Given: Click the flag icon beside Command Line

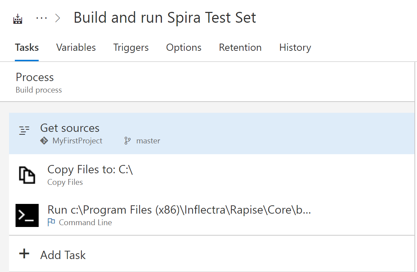Looking at the screenshot, I should [x=51, y=223].
